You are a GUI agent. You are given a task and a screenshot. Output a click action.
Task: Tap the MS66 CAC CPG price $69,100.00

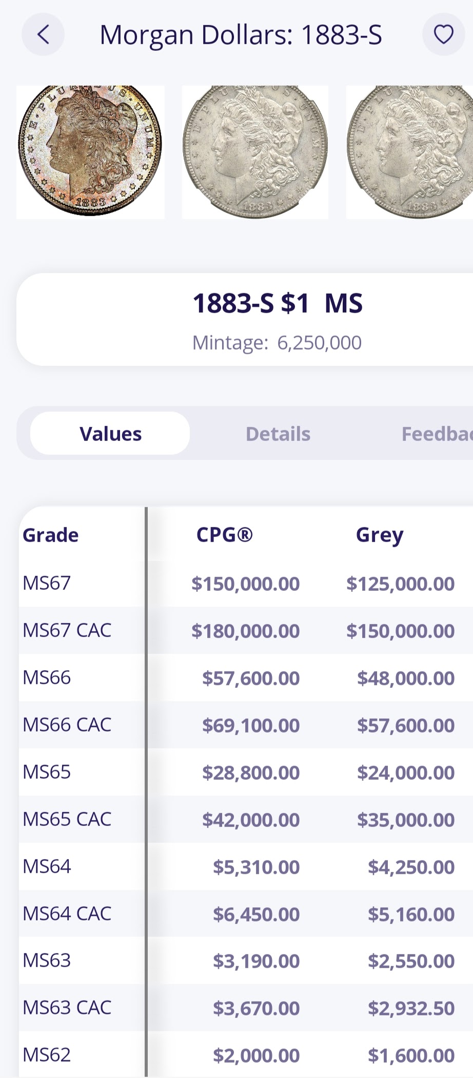tap(251, 725)
